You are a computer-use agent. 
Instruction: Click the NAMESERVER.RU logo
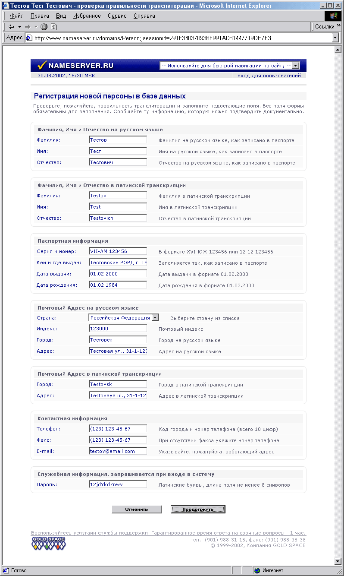tap(76, 66)
